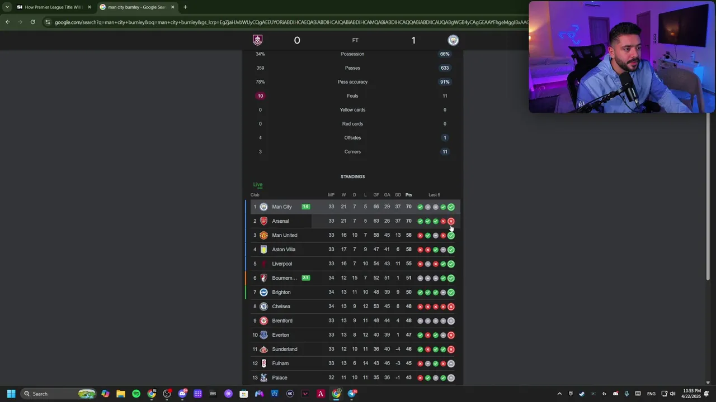Click the Pts column header
This screenshot has width=716, height=402.
pyautogui.click(x=408, y=195)
